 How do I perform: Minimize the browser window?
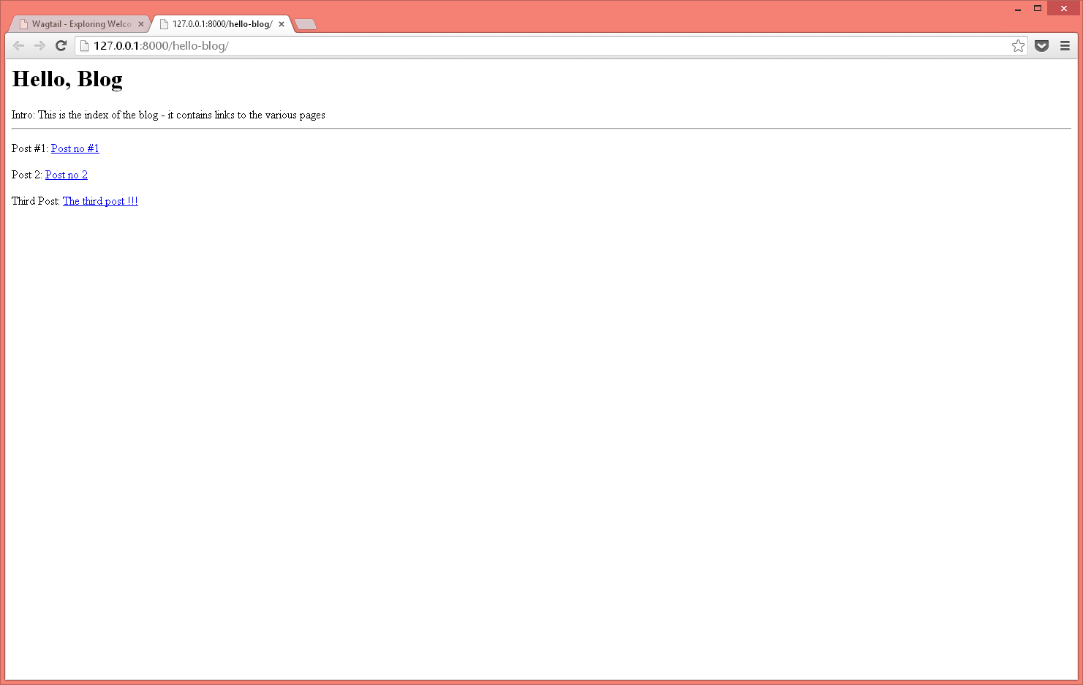(x=1017, y=8)
